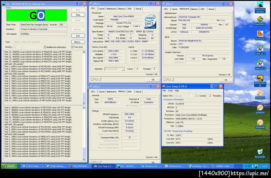This screenshot has height=178, width=271.
Task: Click the About... button in ORTHOS
Action: click(78, 42)
